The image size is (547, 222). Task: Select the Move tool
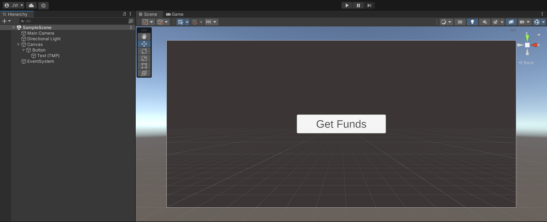[x=144, y=44]
